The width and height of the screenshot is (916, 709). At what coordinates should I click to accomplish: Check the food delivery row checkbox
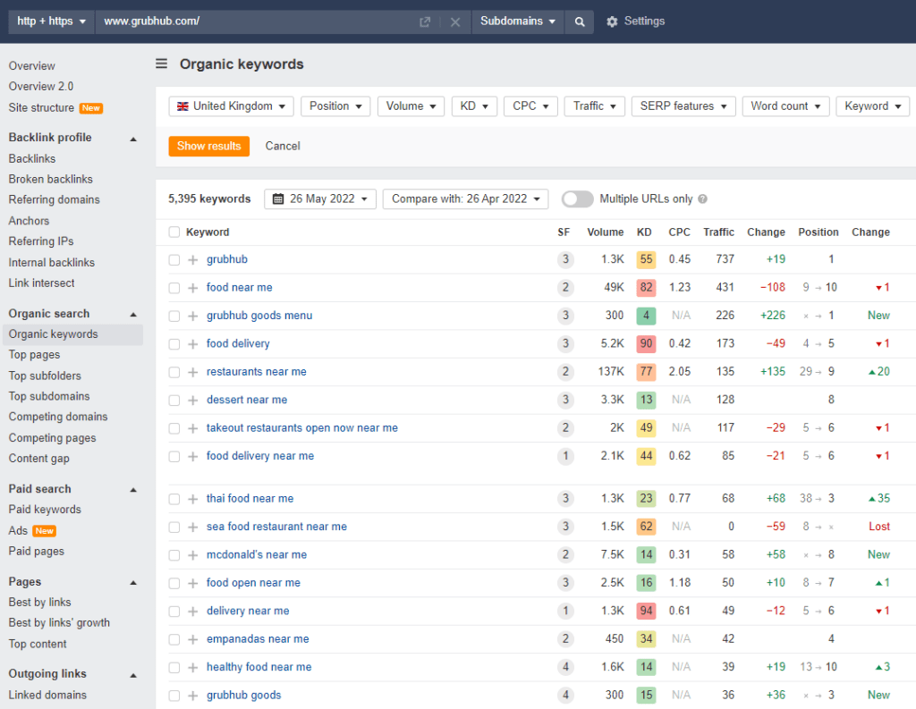click(174, 344)
